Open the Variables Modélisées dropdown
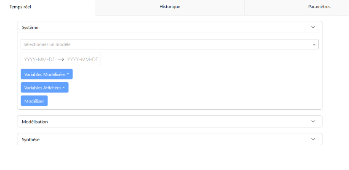This screenshot has width=349, height=170. 46,74
